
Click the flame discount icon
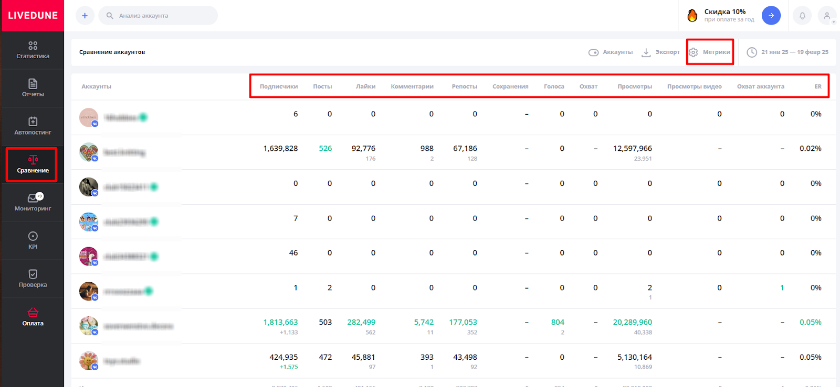[x=692, y=16]
